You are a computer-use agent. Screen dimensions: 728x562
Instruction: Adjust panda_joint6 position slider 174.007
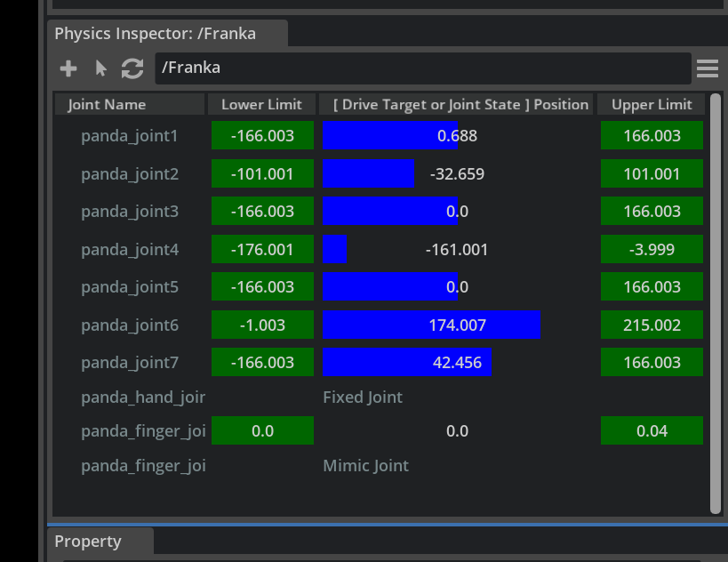457,325
